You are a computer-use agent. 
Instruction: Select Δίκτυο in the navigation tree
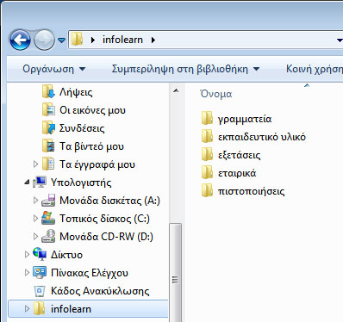[66, 255]
